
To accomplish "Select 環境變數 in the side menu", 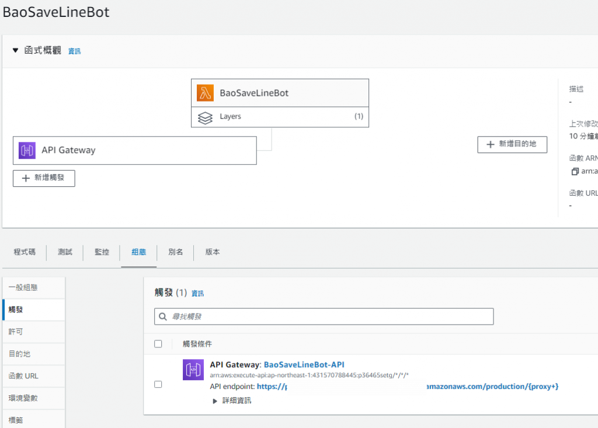I will 24,398.
